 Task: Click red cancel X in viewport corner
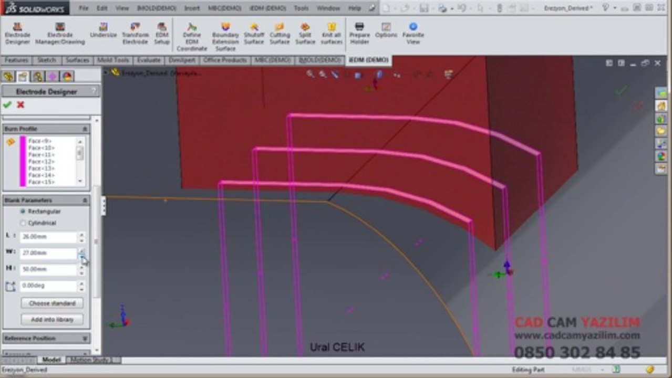pyautogui.click(x=638, y=107)
